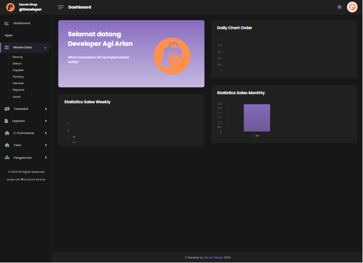This screenshot has width=363, height=263.
Task: Click the Transaksi icon in sidebar
Action: point(7,109)
